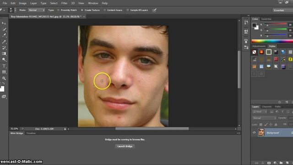
Task: Open the collapsed Brush panel icon
Action: point(246,41)
